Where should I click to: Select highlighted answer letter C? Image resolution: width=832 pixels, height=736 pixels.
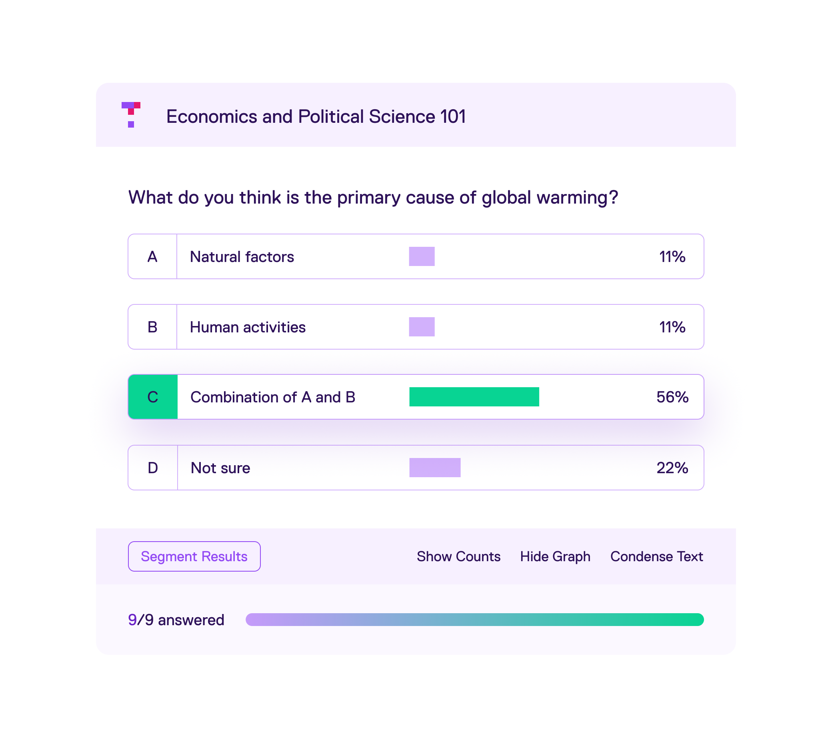(153, 397)
